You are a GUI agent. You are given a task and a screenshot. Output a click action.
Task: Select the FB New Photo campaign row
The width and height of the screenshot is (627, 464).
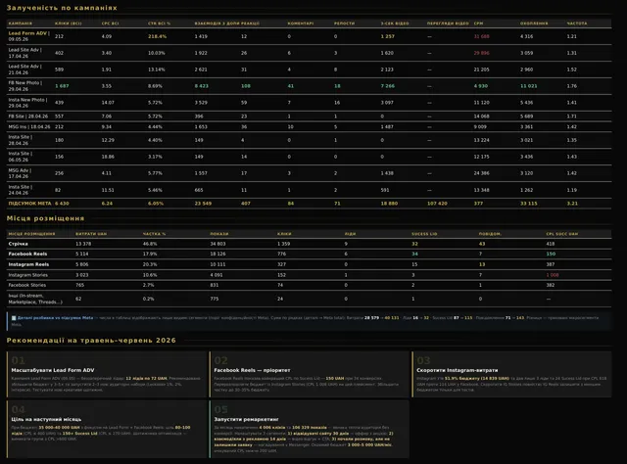coord(309,86)
